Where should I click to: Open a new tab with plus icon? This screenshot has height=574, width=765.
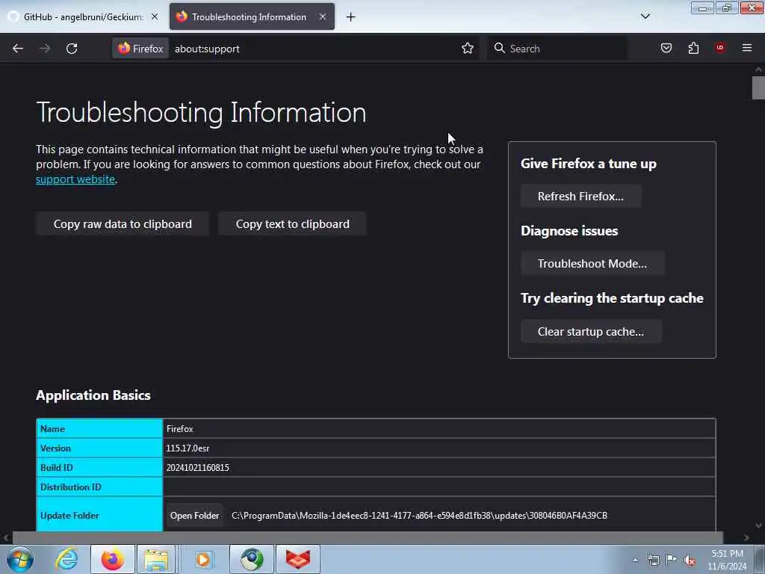351,17
